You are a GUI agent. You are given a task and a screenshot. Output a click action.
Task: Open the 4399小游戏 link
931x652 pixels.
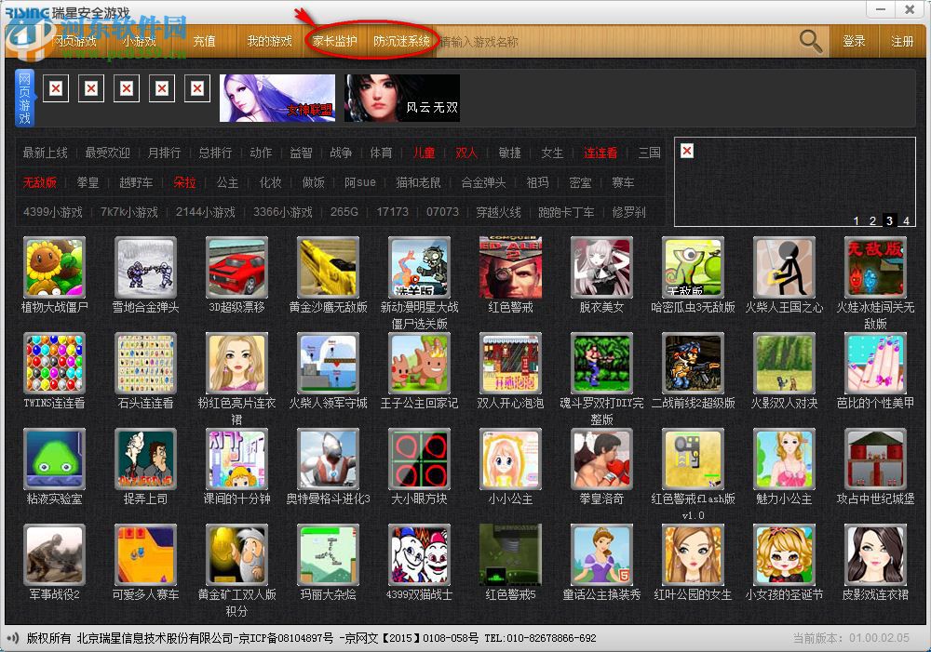pyautogui.click(x=53, y=212)
